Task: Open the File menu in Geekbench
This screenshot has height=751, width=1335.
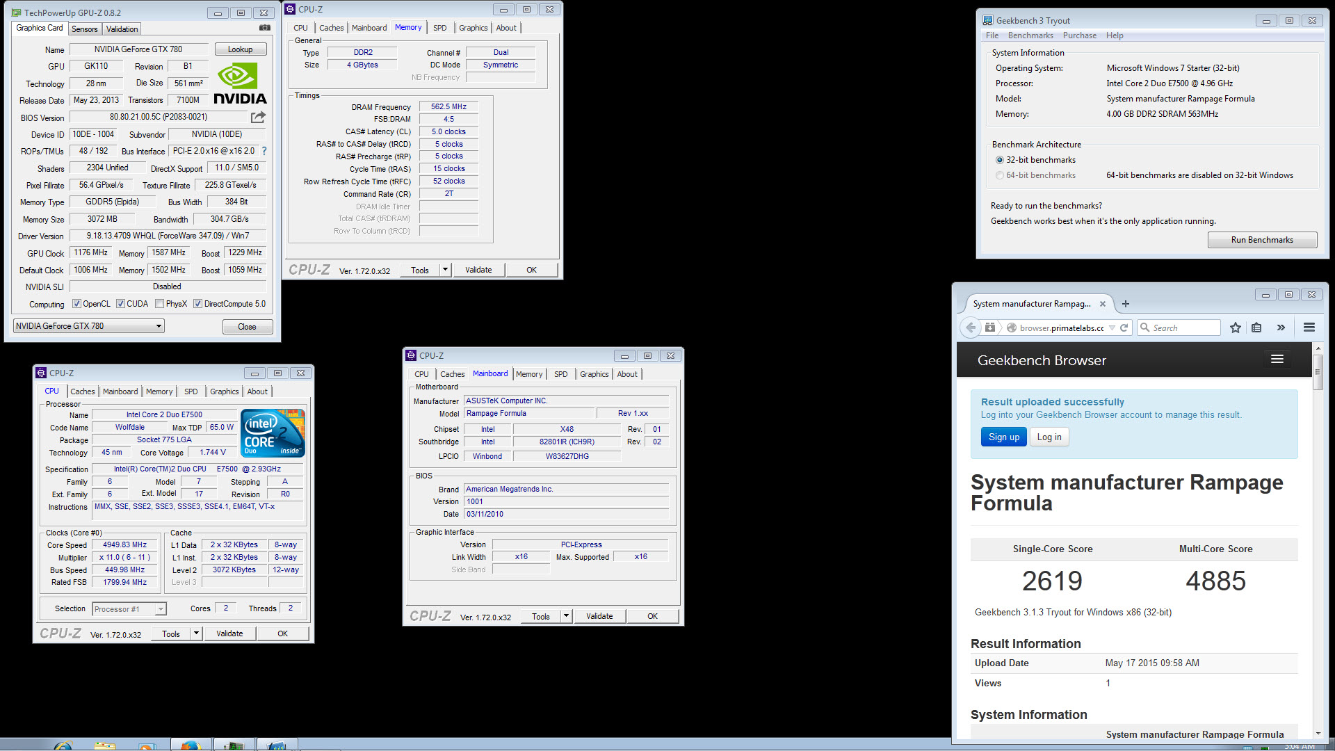Action: tap(992, 35)
